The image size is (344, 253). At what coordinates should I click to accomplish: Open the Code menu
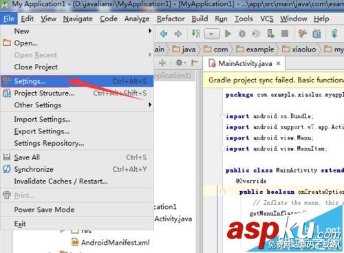(109, 19)
